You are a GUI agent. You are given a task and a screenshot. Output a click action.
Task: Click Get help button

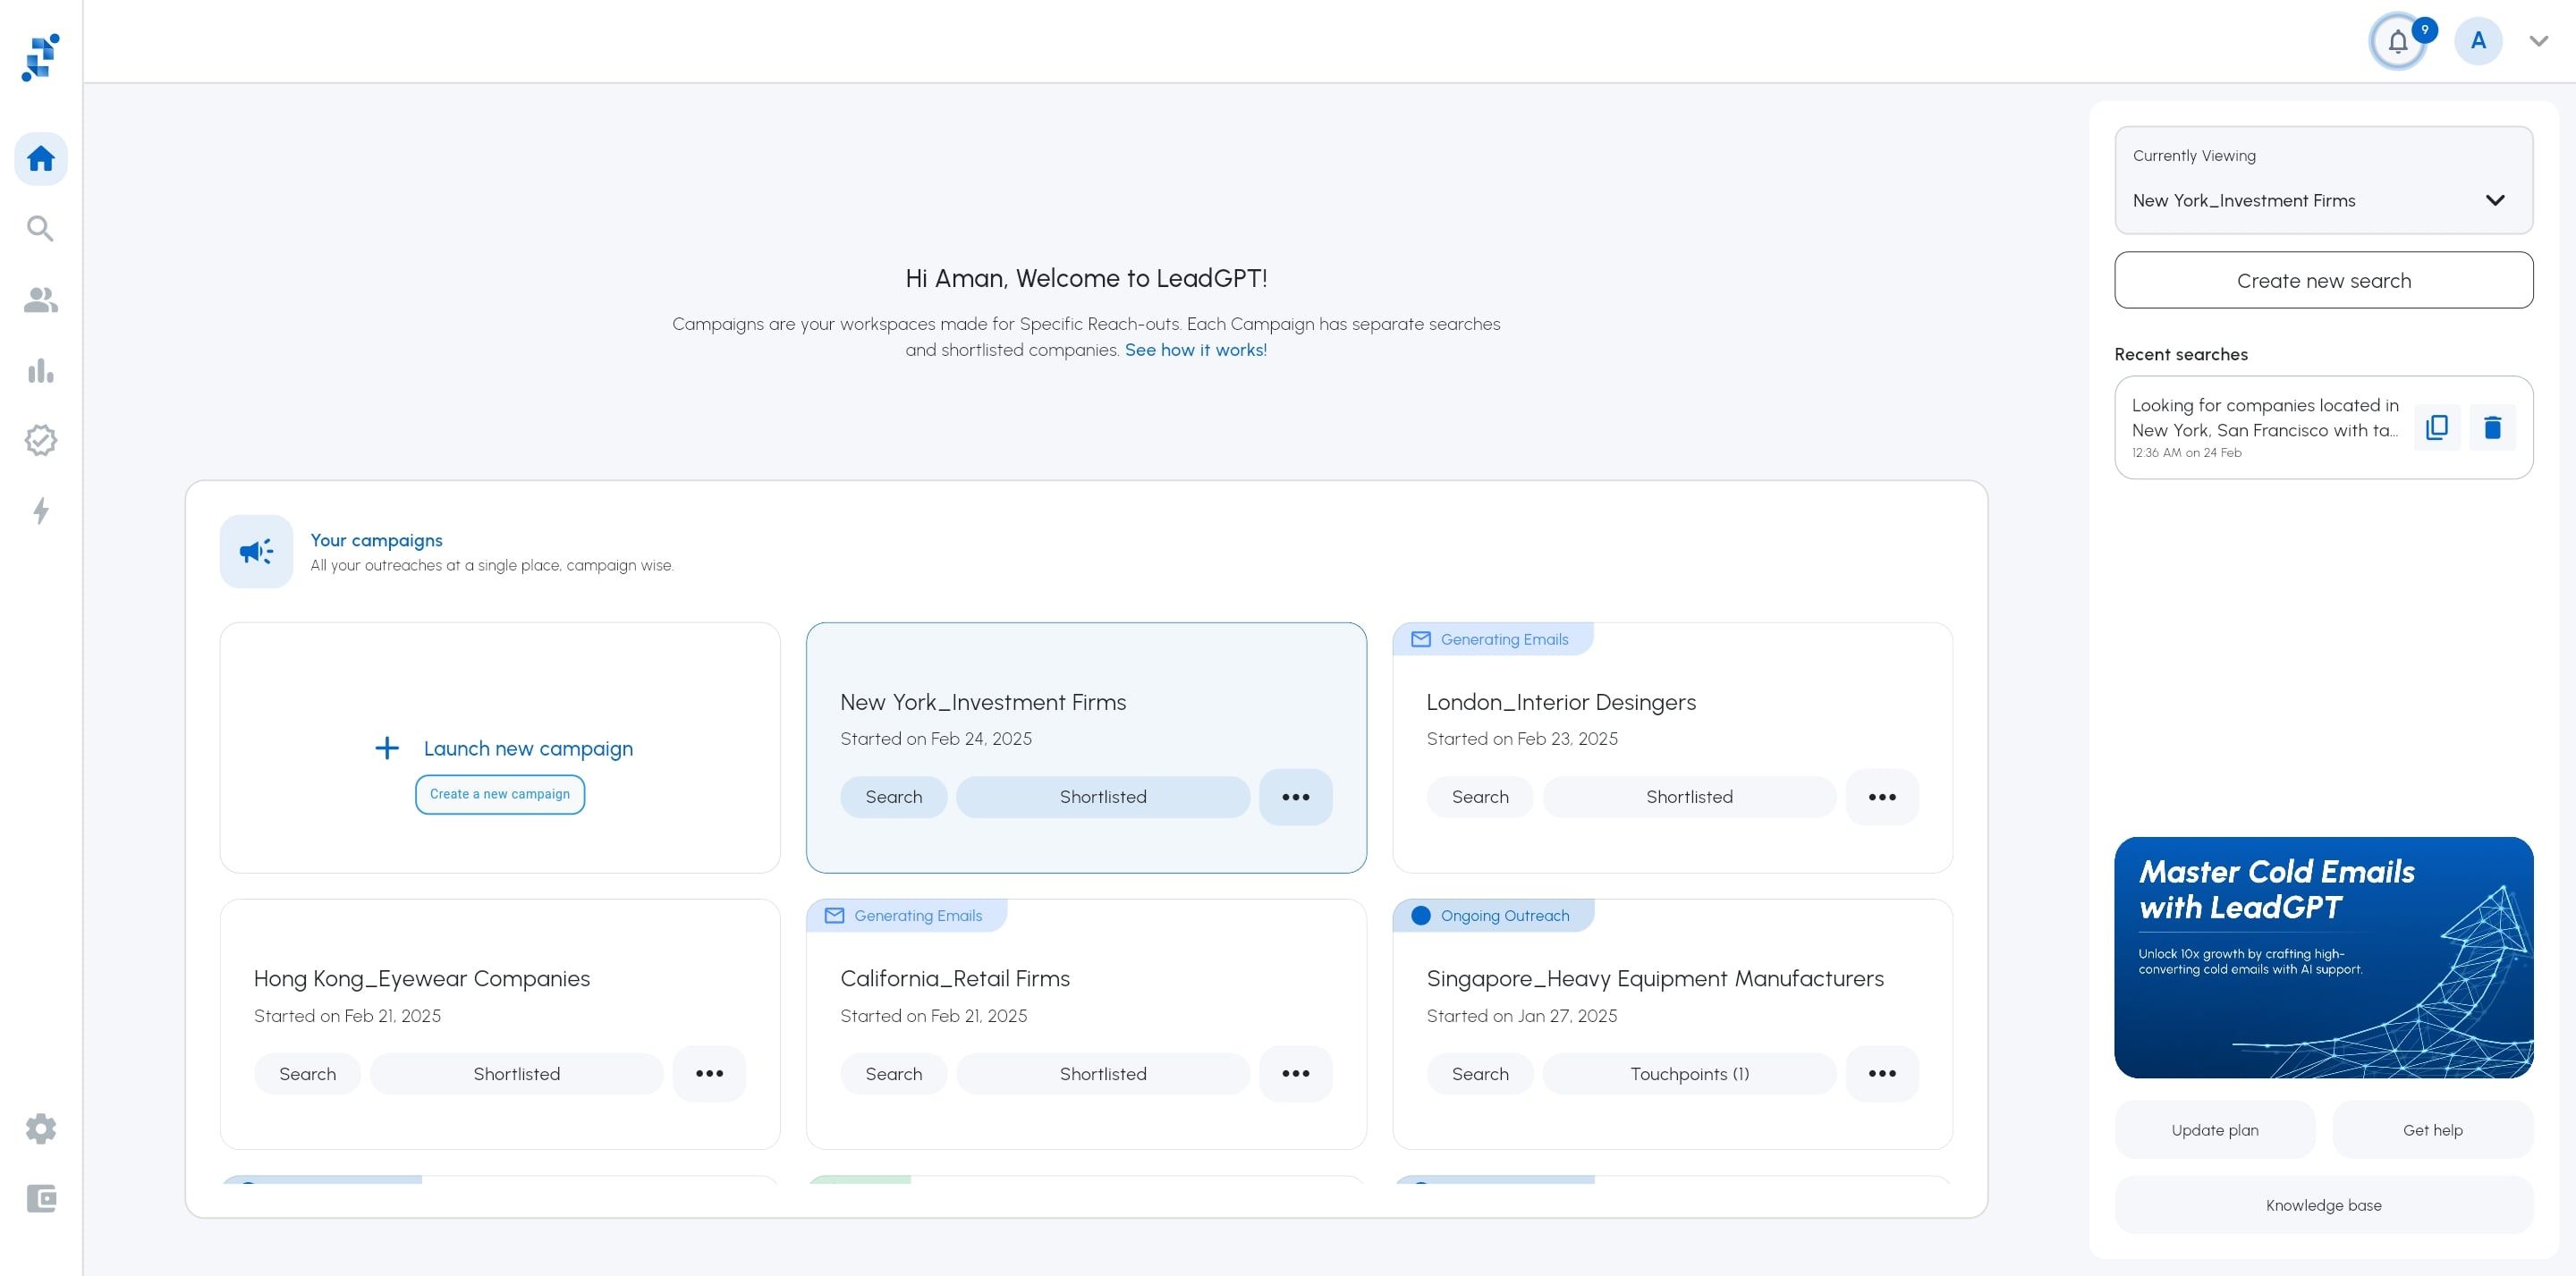pyautogui.click(x=2432, y=1130)
